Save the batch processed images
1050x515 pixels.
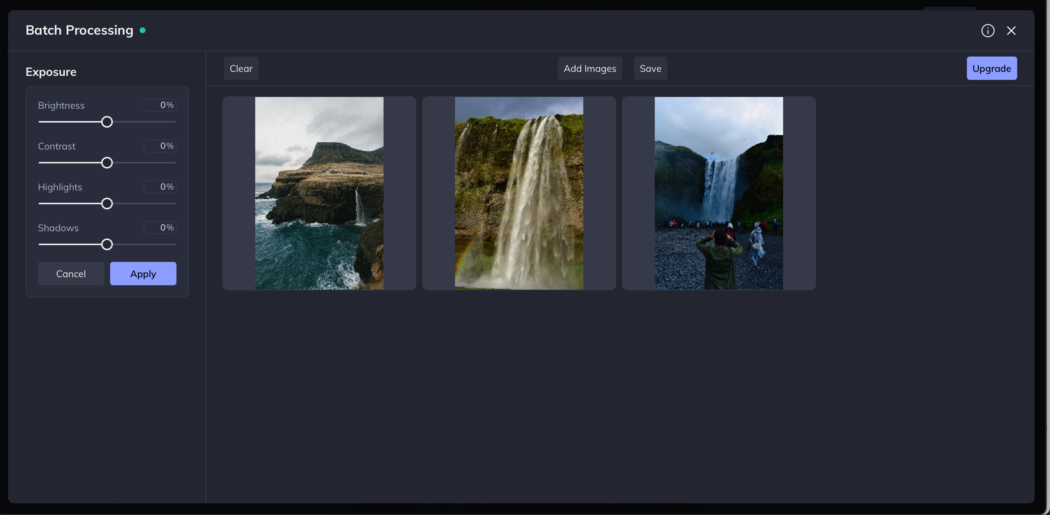650,69
